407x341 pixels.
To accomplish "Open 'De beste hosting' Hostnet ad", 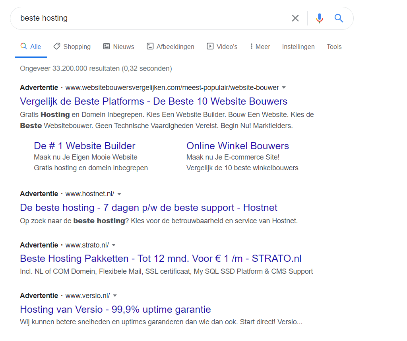I will [149, 208].
